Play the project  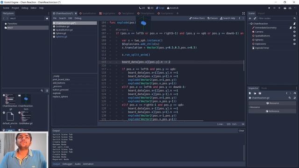[269, 8]
